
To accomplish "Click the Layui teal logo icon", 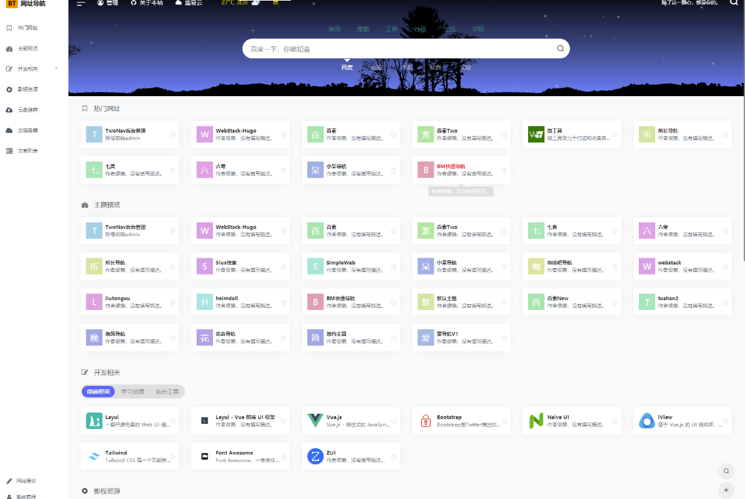I will coord(94,421).
